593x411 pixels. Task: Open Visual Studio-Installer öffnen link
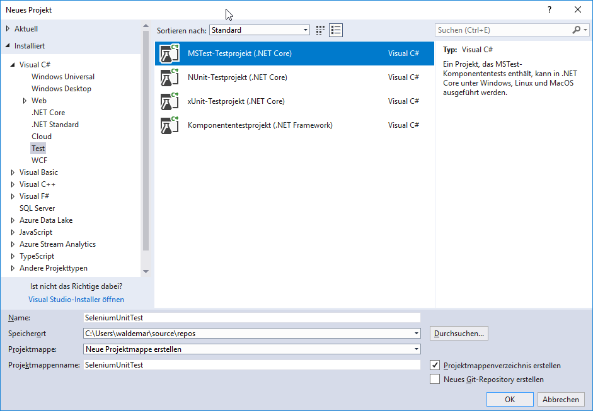click(76, 300)
